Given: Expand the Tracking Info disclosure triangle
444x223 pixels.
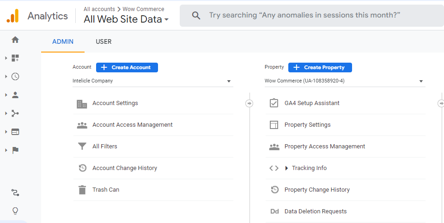Looking at the screenshot, I should click(x=286, y=168).
